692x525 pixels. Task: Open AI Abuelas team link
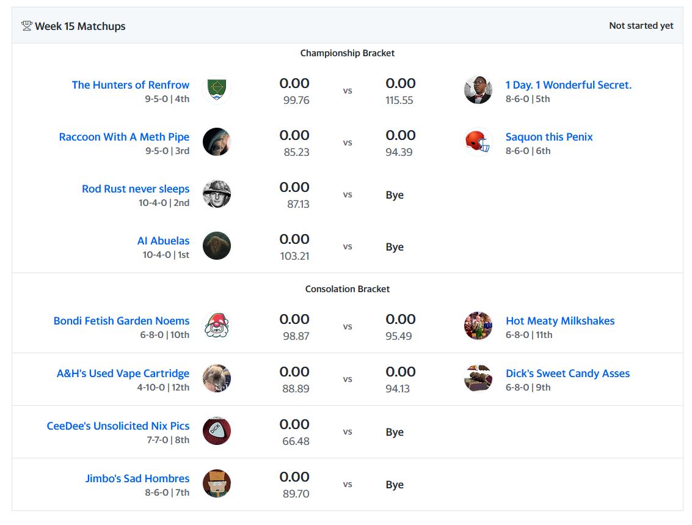point(163,241)
